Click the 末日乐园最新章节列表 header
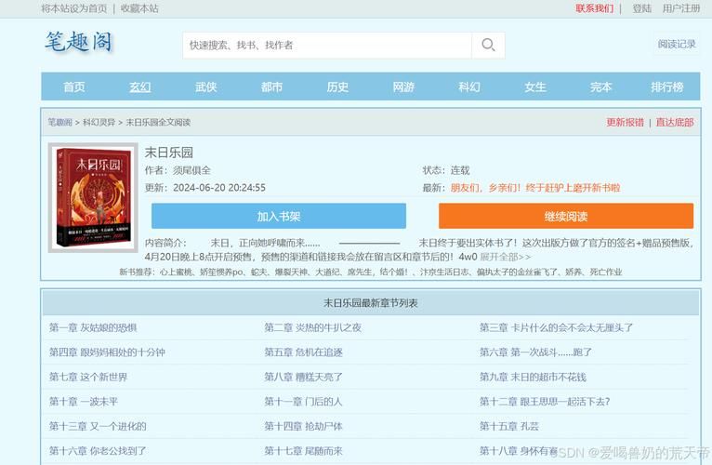The width and height of the screenshot is (712, 465). (x=371, y=303)
